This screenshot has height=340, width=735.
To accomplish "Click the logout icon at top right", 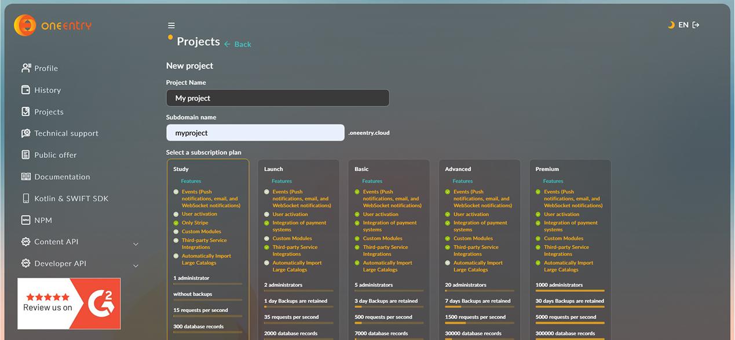I will pos(696,25).
